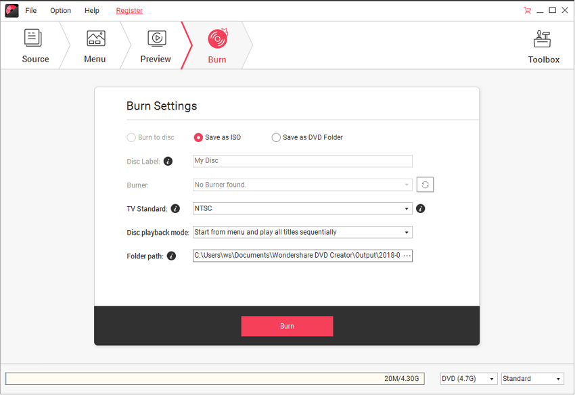575x395 pixels.
Task: Expand the TV Standard NTSC dropdown
Action: (302, 209)
